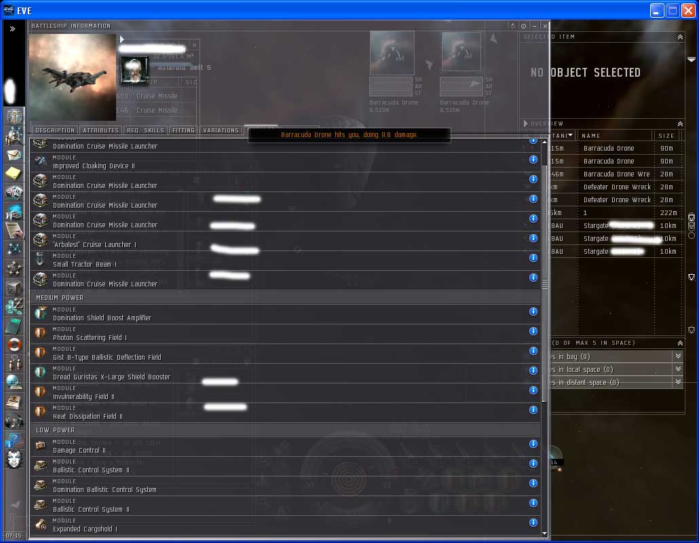Show info for Expanded Cargohold I
The image size is (699, 543).
point(533,523)
